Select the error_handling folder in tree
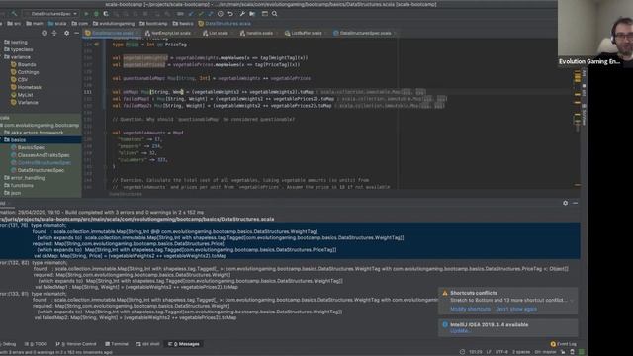 pyautogui.click(x=24, y=178)
